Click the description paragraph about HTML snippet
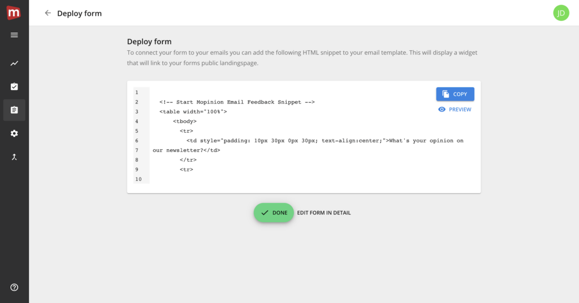Image resolution: width=579 pixels, height=303 pixels. point(302,58)
